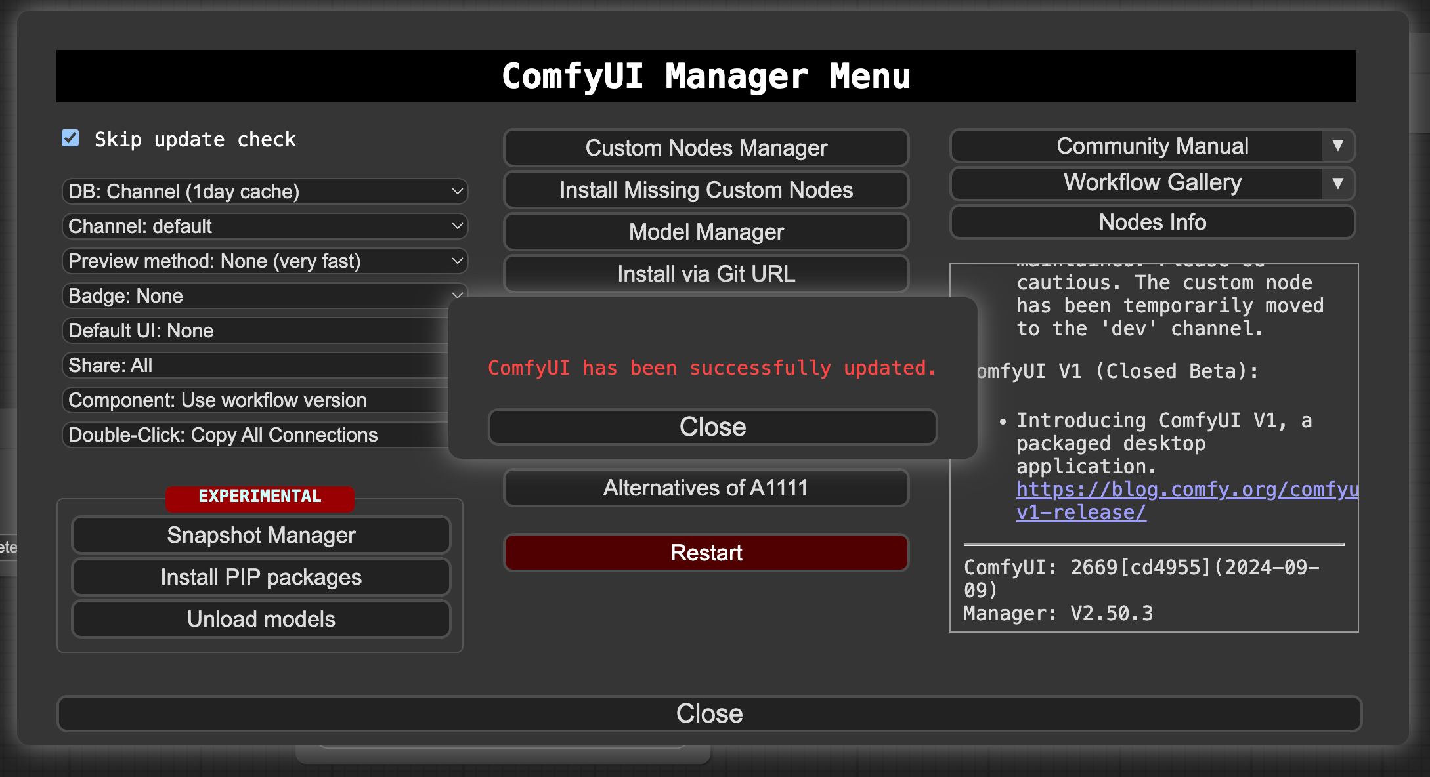The height and width of the screenshot is (777, 1430).
Task: Expand the Community Manual dropdown arrow
Action: click(1337, 146)
